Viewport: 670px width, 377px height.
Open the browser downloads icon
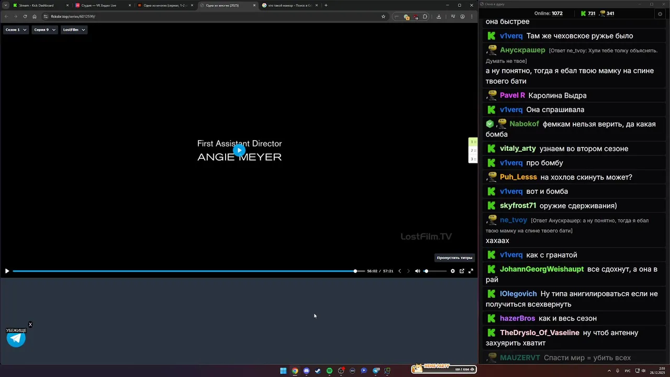coord(439,16)
